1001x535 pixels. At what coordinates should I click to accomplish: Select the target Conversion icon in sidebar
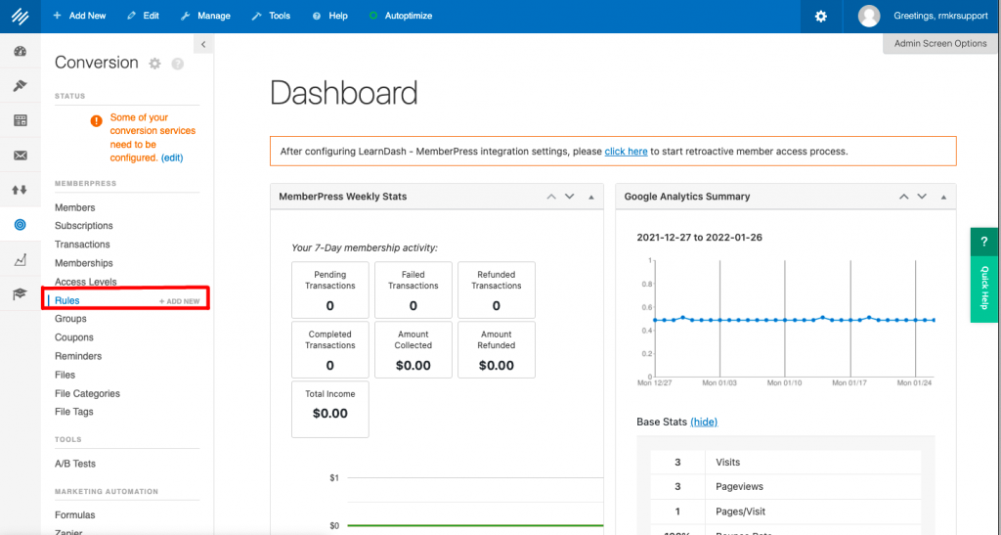[x=20, y=225]
